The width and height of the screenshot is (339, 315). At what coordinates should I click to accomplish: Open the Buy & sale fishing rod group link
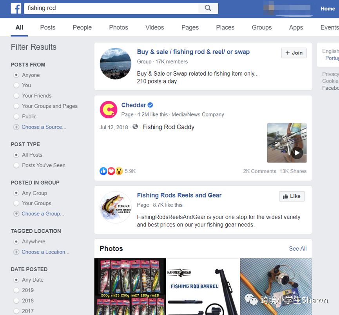[193, 52]
